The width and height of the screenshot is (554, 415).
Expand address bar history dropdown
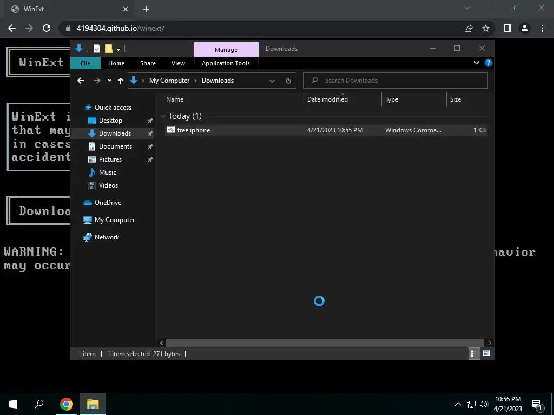[272, 81]
